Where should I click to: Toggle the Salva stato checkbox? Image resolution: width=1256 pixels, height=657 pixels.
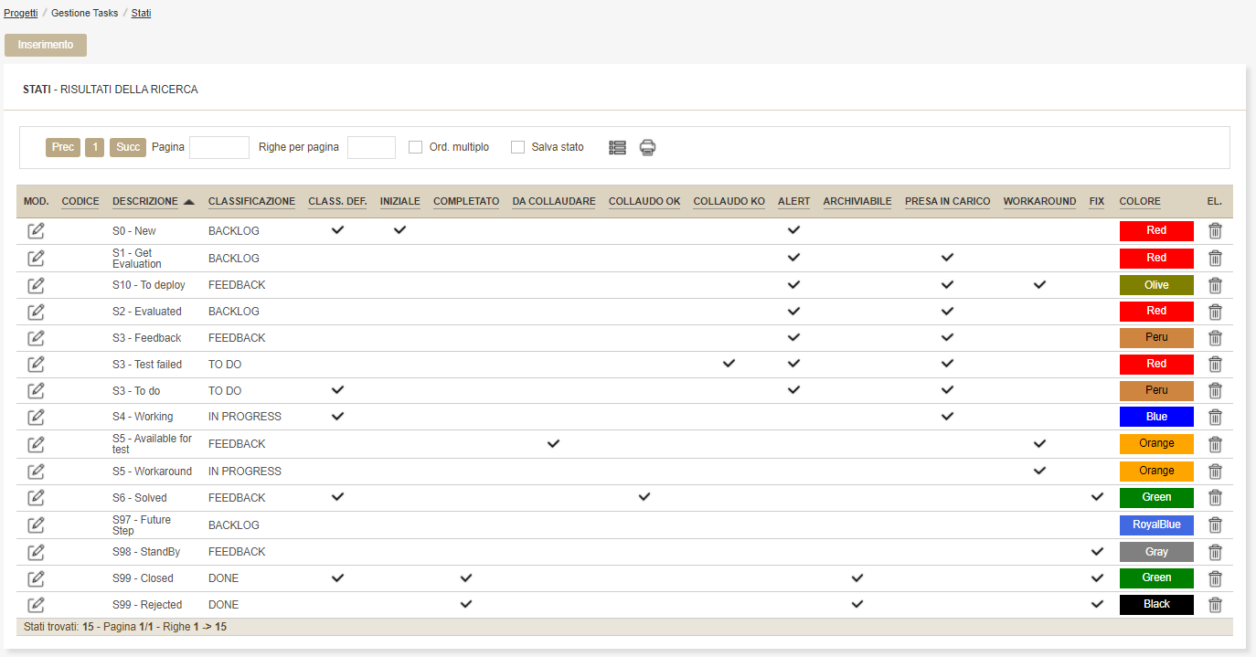[517, 147]
